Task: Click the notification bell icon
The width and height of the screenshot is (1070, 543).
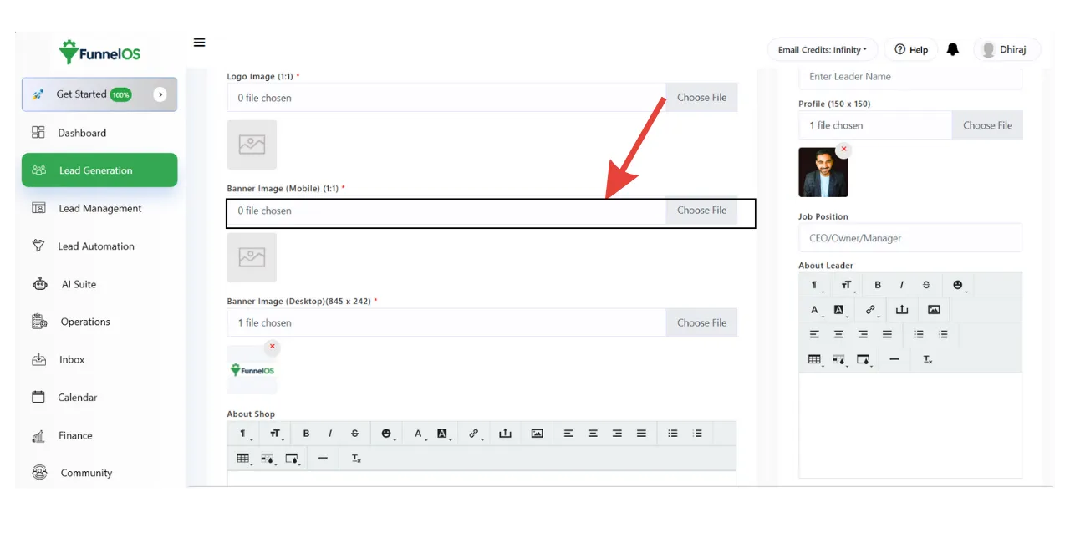Action: [x=952, y=50]
